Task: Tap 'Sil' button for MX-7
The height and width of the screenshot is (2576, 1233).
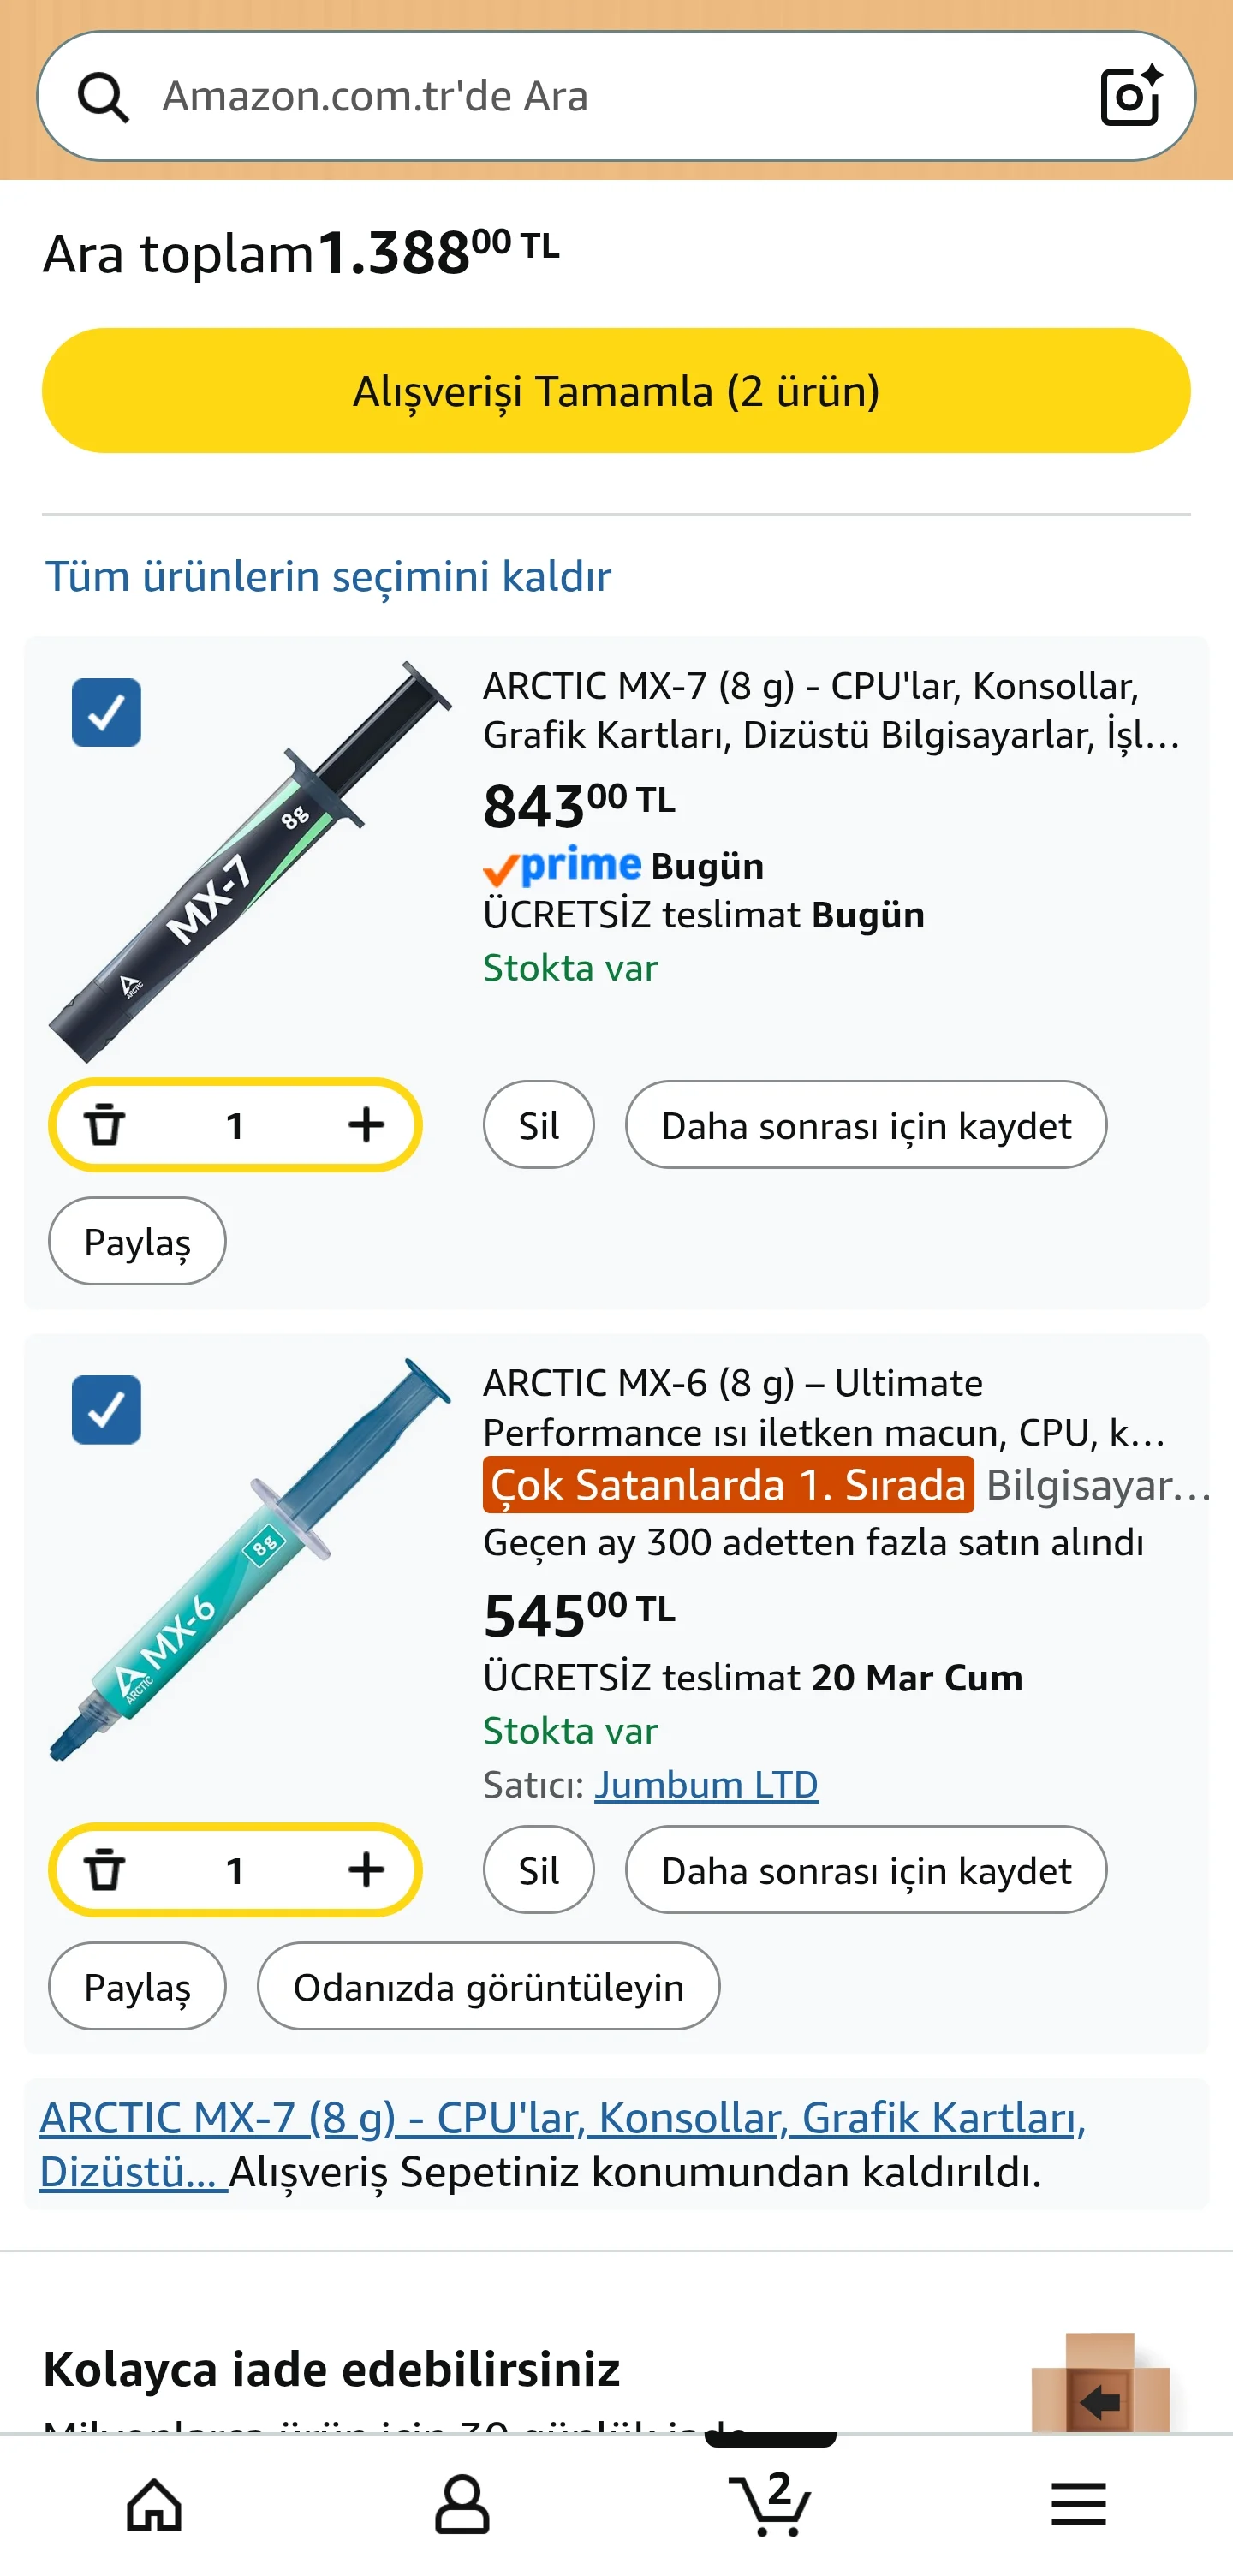Action: [538, 1125]
